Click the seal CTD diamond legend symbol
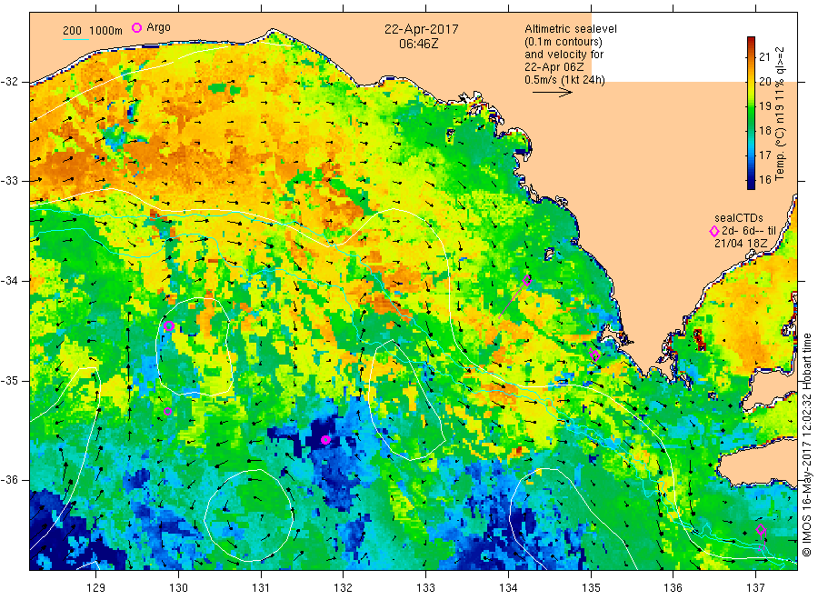Viewport: 818px width, 600px height. [714, 231]
